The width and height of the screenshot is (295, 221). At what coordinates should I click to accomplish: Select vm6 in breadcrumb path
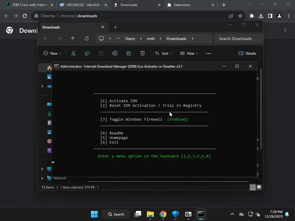tap(151, 39)
